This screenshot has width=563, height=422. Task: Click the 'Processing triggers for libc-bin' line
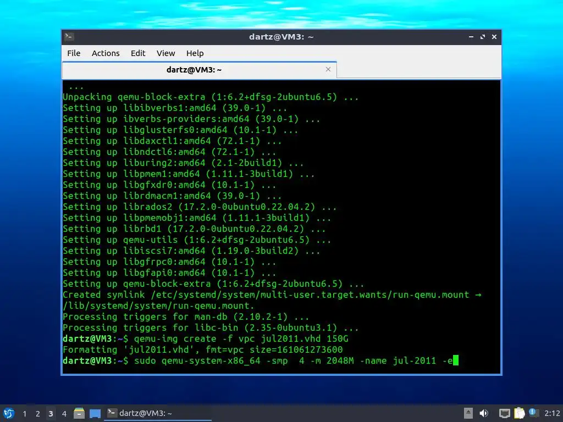click(x=211, y=327)
